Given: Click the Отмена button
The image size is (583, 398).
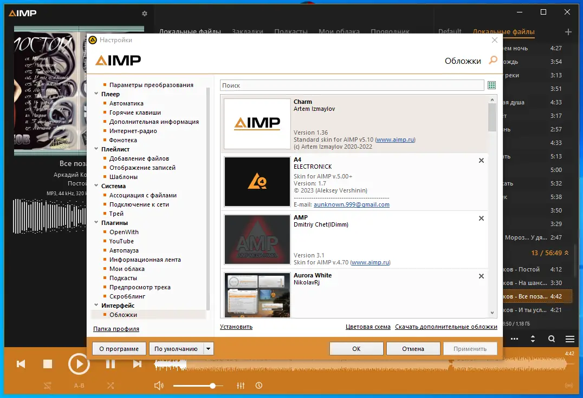Looking at the screenshot, I should click(x=413, y=349).
